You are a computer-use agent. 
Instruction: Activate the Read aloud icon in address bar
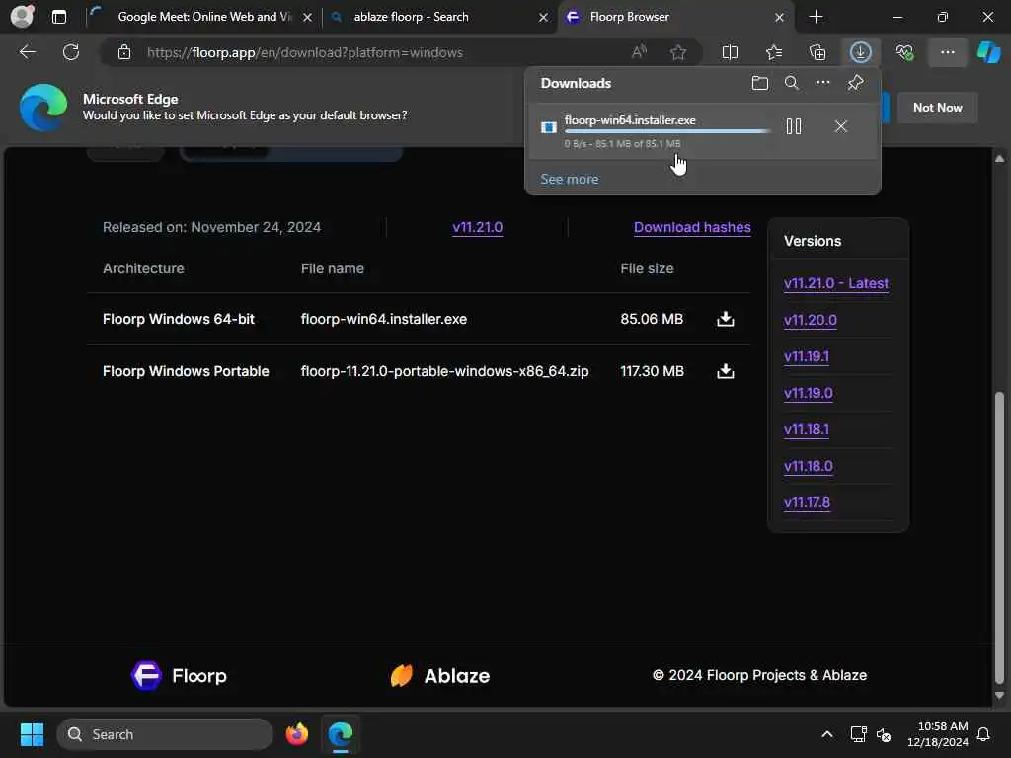(x=639, y=52)
